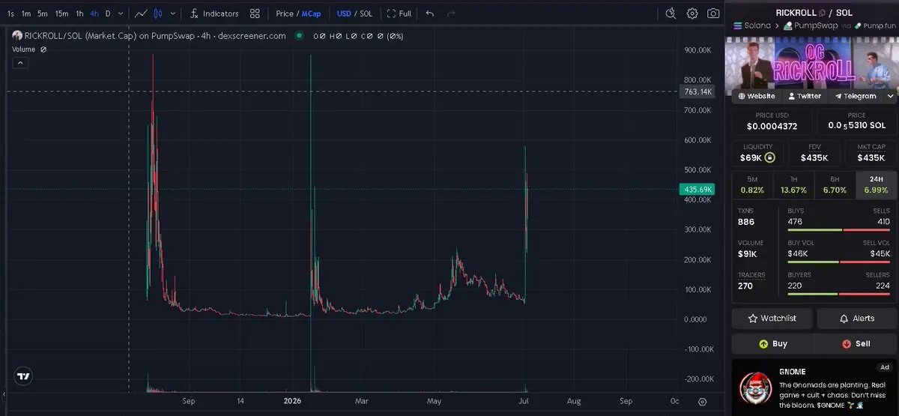Viewport: 899px width, 416px height.
Task: Select the 24H stats period tab
Action: [x=876, y=184]
